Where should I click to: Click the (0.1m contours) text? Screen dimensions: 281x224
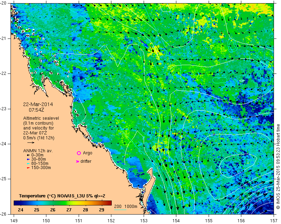point(38,123)
